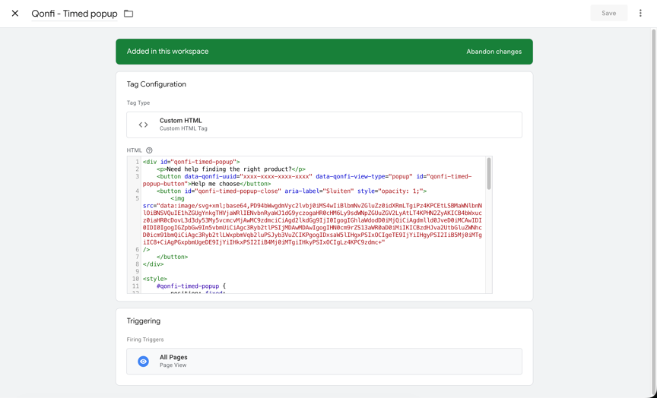Viewport: 657px width, 398px height.
Task: Open the HTML help question-mark icon
Action: (149, 150)
